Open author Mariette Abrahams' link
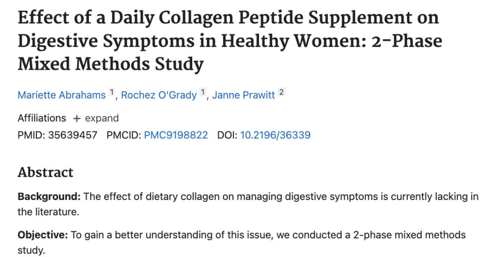This screenshot has width=488, height=257. pyautogui.click(x=61, y=95)
